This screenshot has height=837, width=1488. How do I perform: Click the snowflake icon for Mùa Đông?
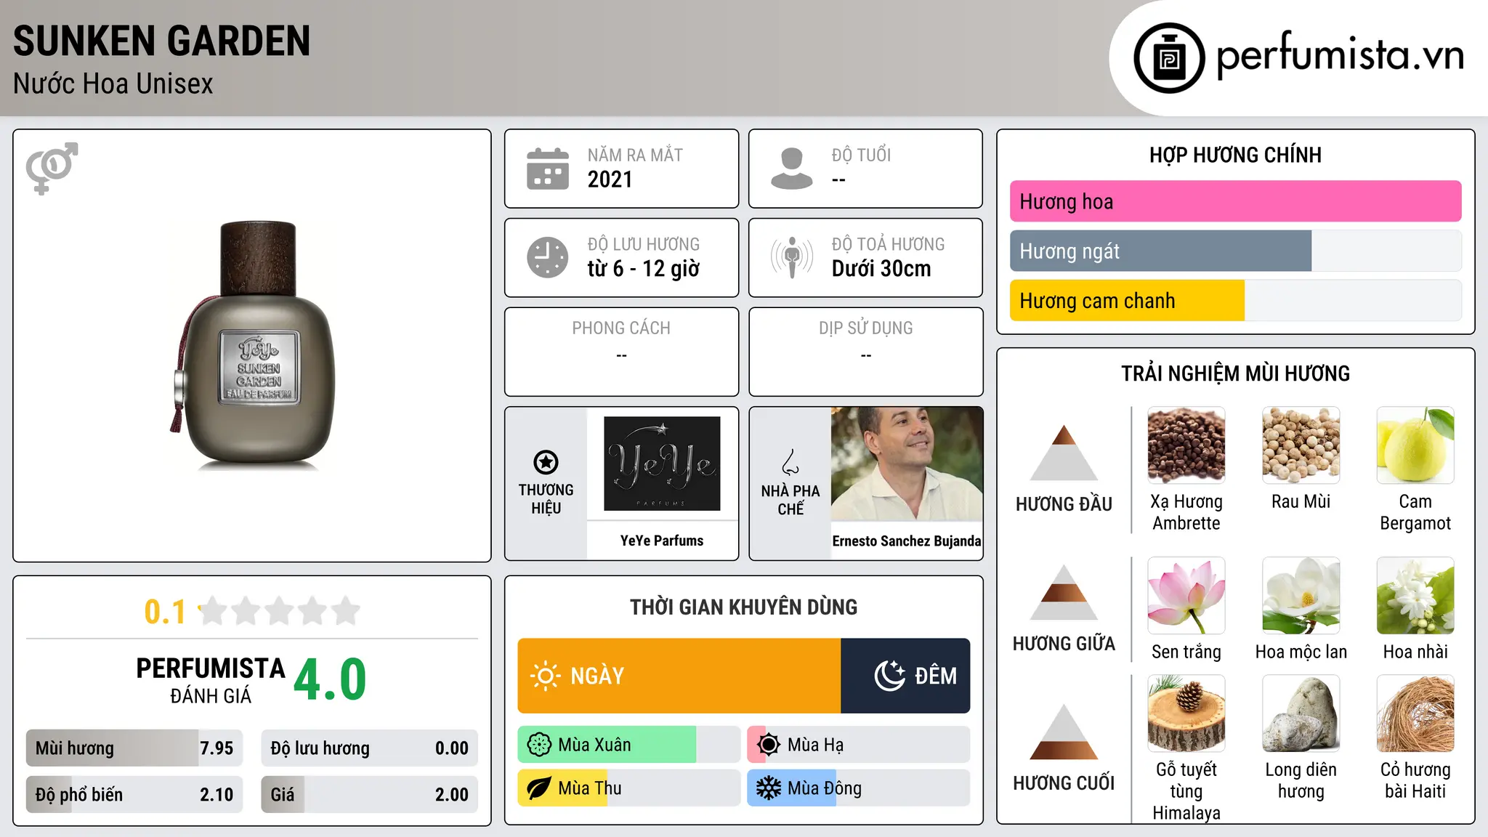coord(769,788)
